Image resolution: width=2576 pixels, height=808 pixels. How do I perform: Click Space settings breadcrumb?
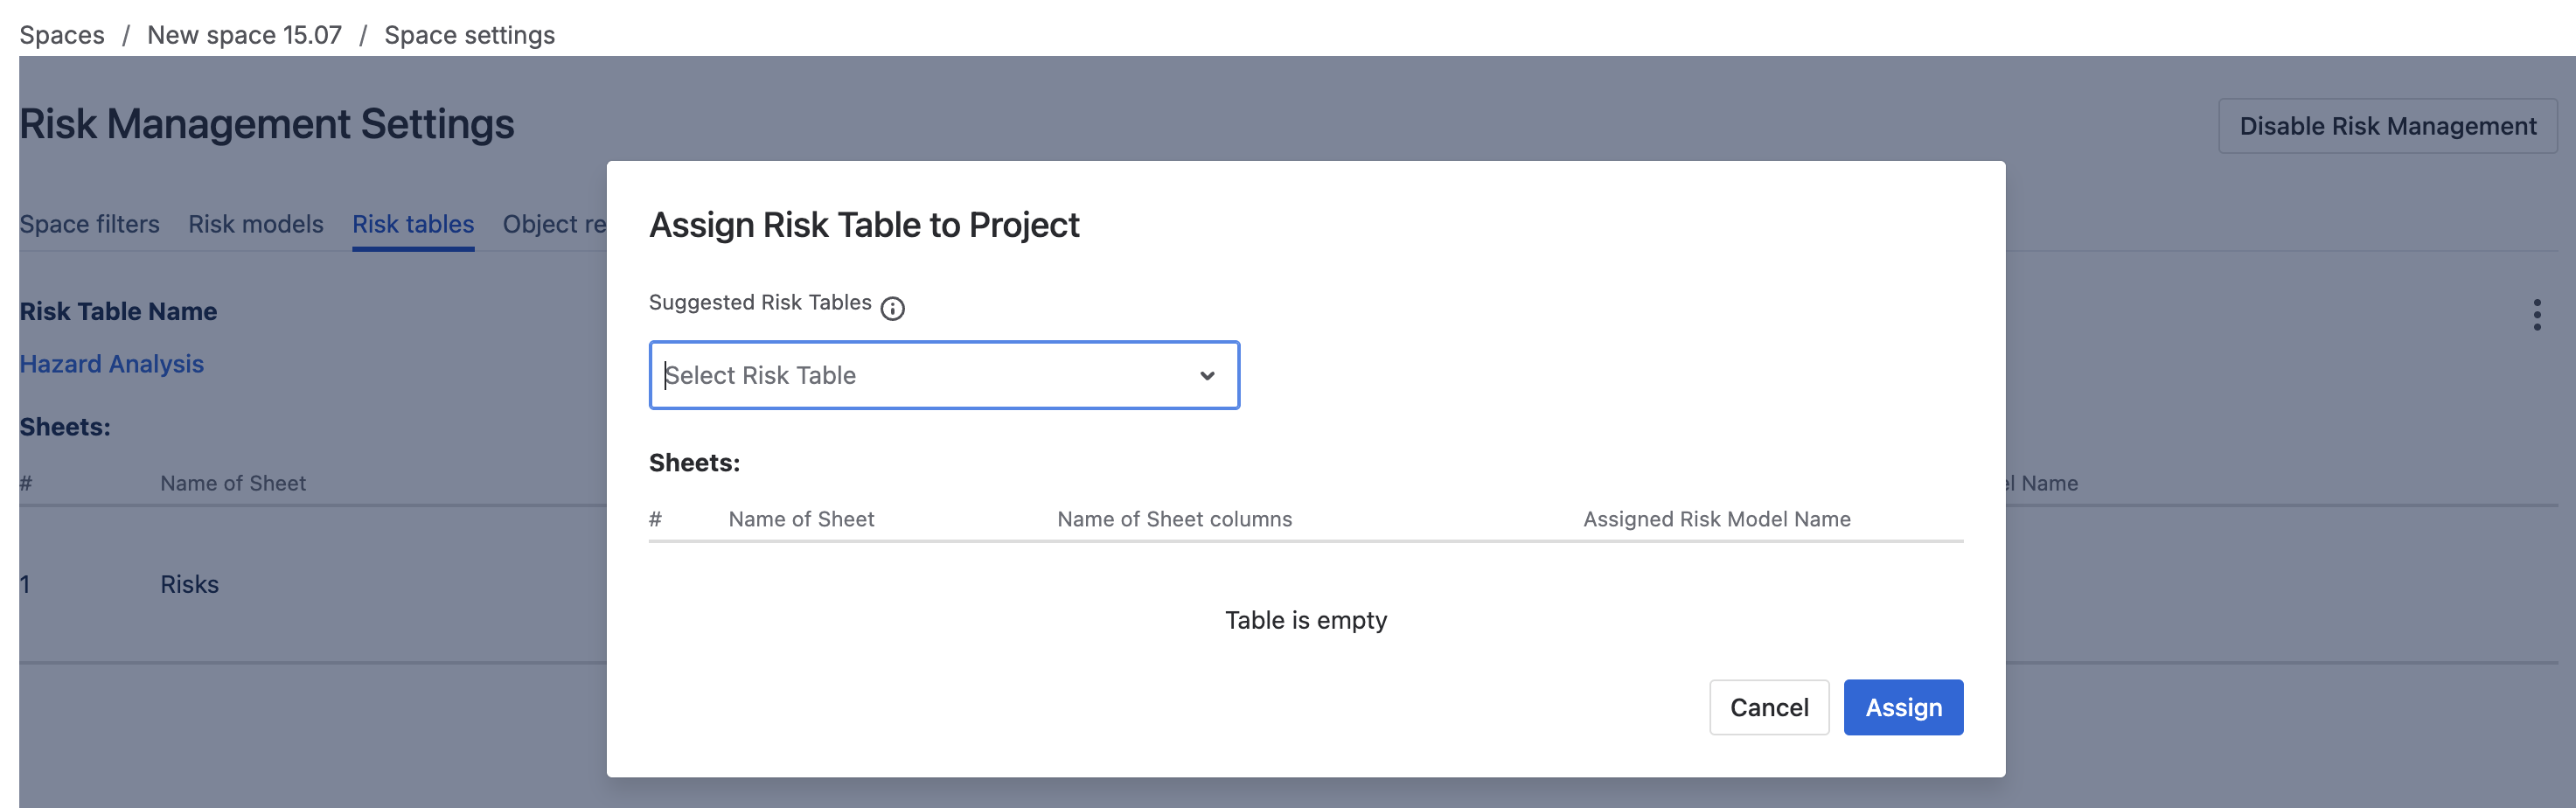pyautogui.click(x=469, y=35)
